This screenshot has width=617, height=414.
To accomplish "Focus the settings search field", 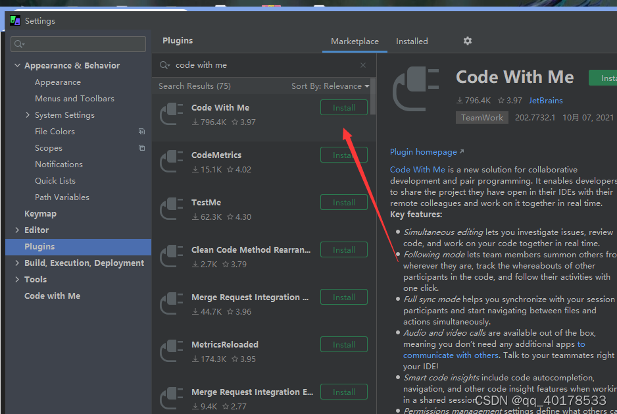I will 78,44.
